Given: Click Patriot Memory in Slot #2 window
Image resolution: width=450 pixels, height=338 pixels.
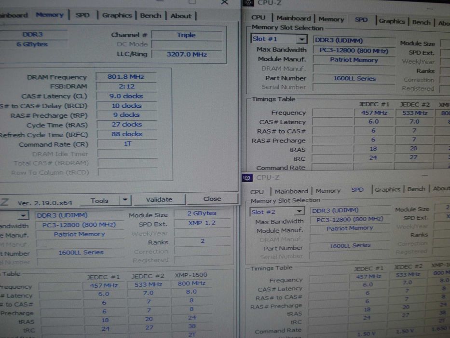Looking at the screenshot, I should coord(350,228).
